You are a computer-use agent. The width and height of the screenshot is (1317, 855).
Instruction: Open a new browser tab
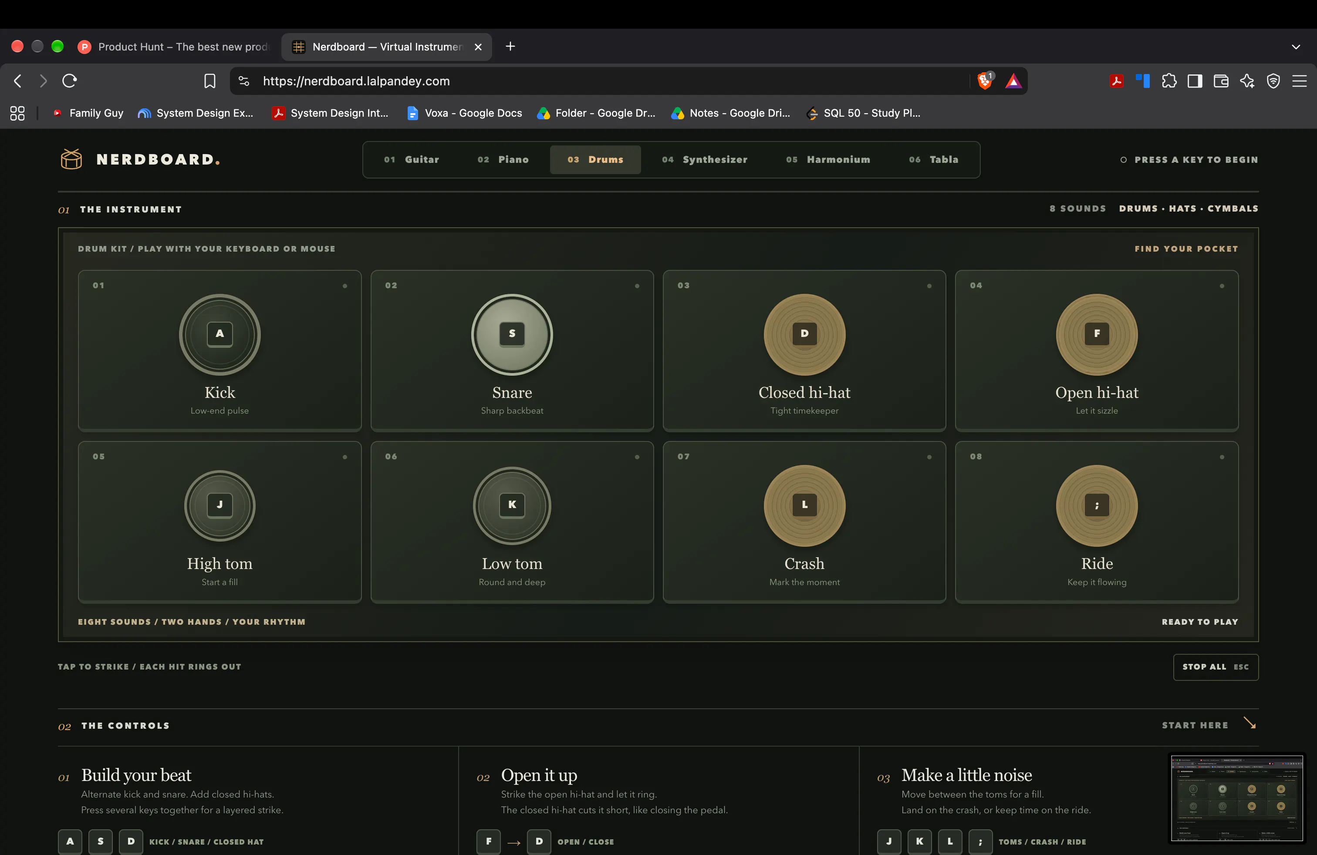coord(510,47)
